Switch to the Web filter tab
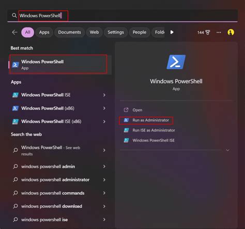 coord(94,32)
